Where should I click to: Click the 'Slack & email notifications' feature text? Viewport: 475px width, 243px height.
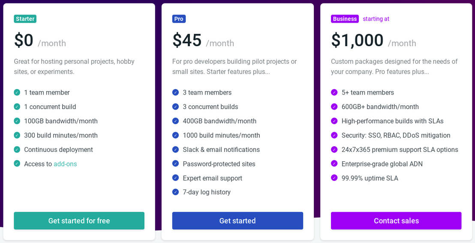coord(221,150)
